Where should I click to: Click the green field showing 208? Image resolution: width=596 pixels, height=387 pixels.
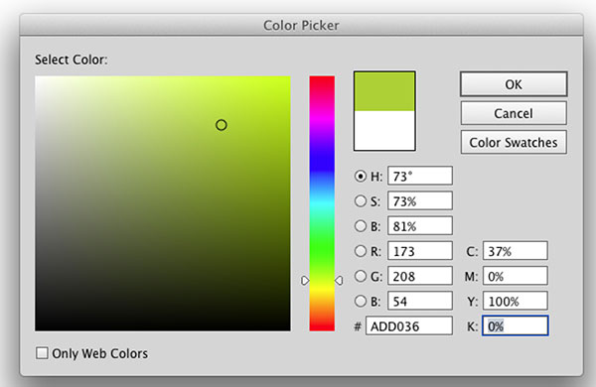tap(420, 276)
